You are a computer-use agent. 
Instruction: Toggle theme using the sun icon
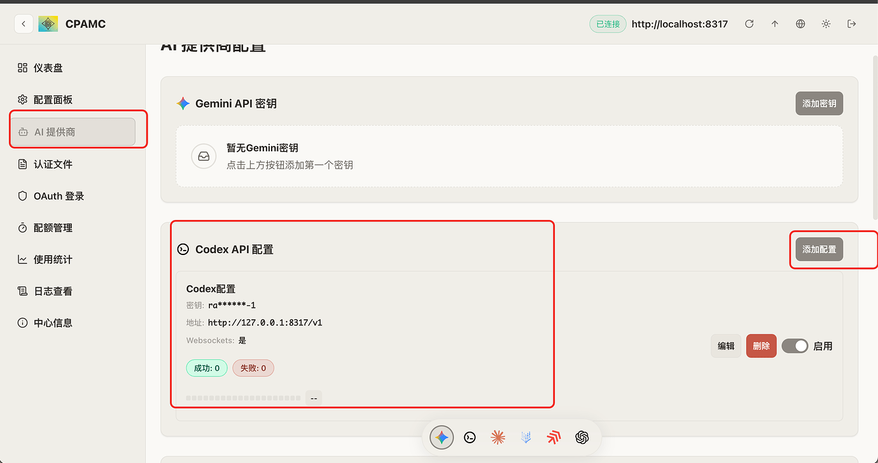coord(826,24)
